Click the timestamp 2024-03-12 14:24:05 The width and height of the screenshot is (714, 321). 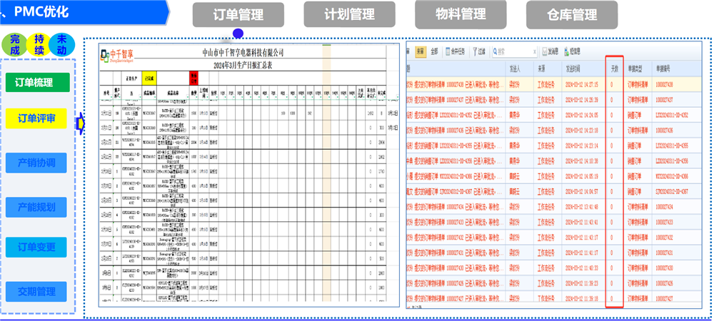coord(581,115)
